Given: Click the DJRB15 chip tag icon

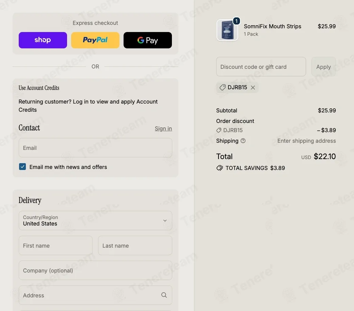Looking at the screenshot, I should pyautogui.click(x=222, y=88).
